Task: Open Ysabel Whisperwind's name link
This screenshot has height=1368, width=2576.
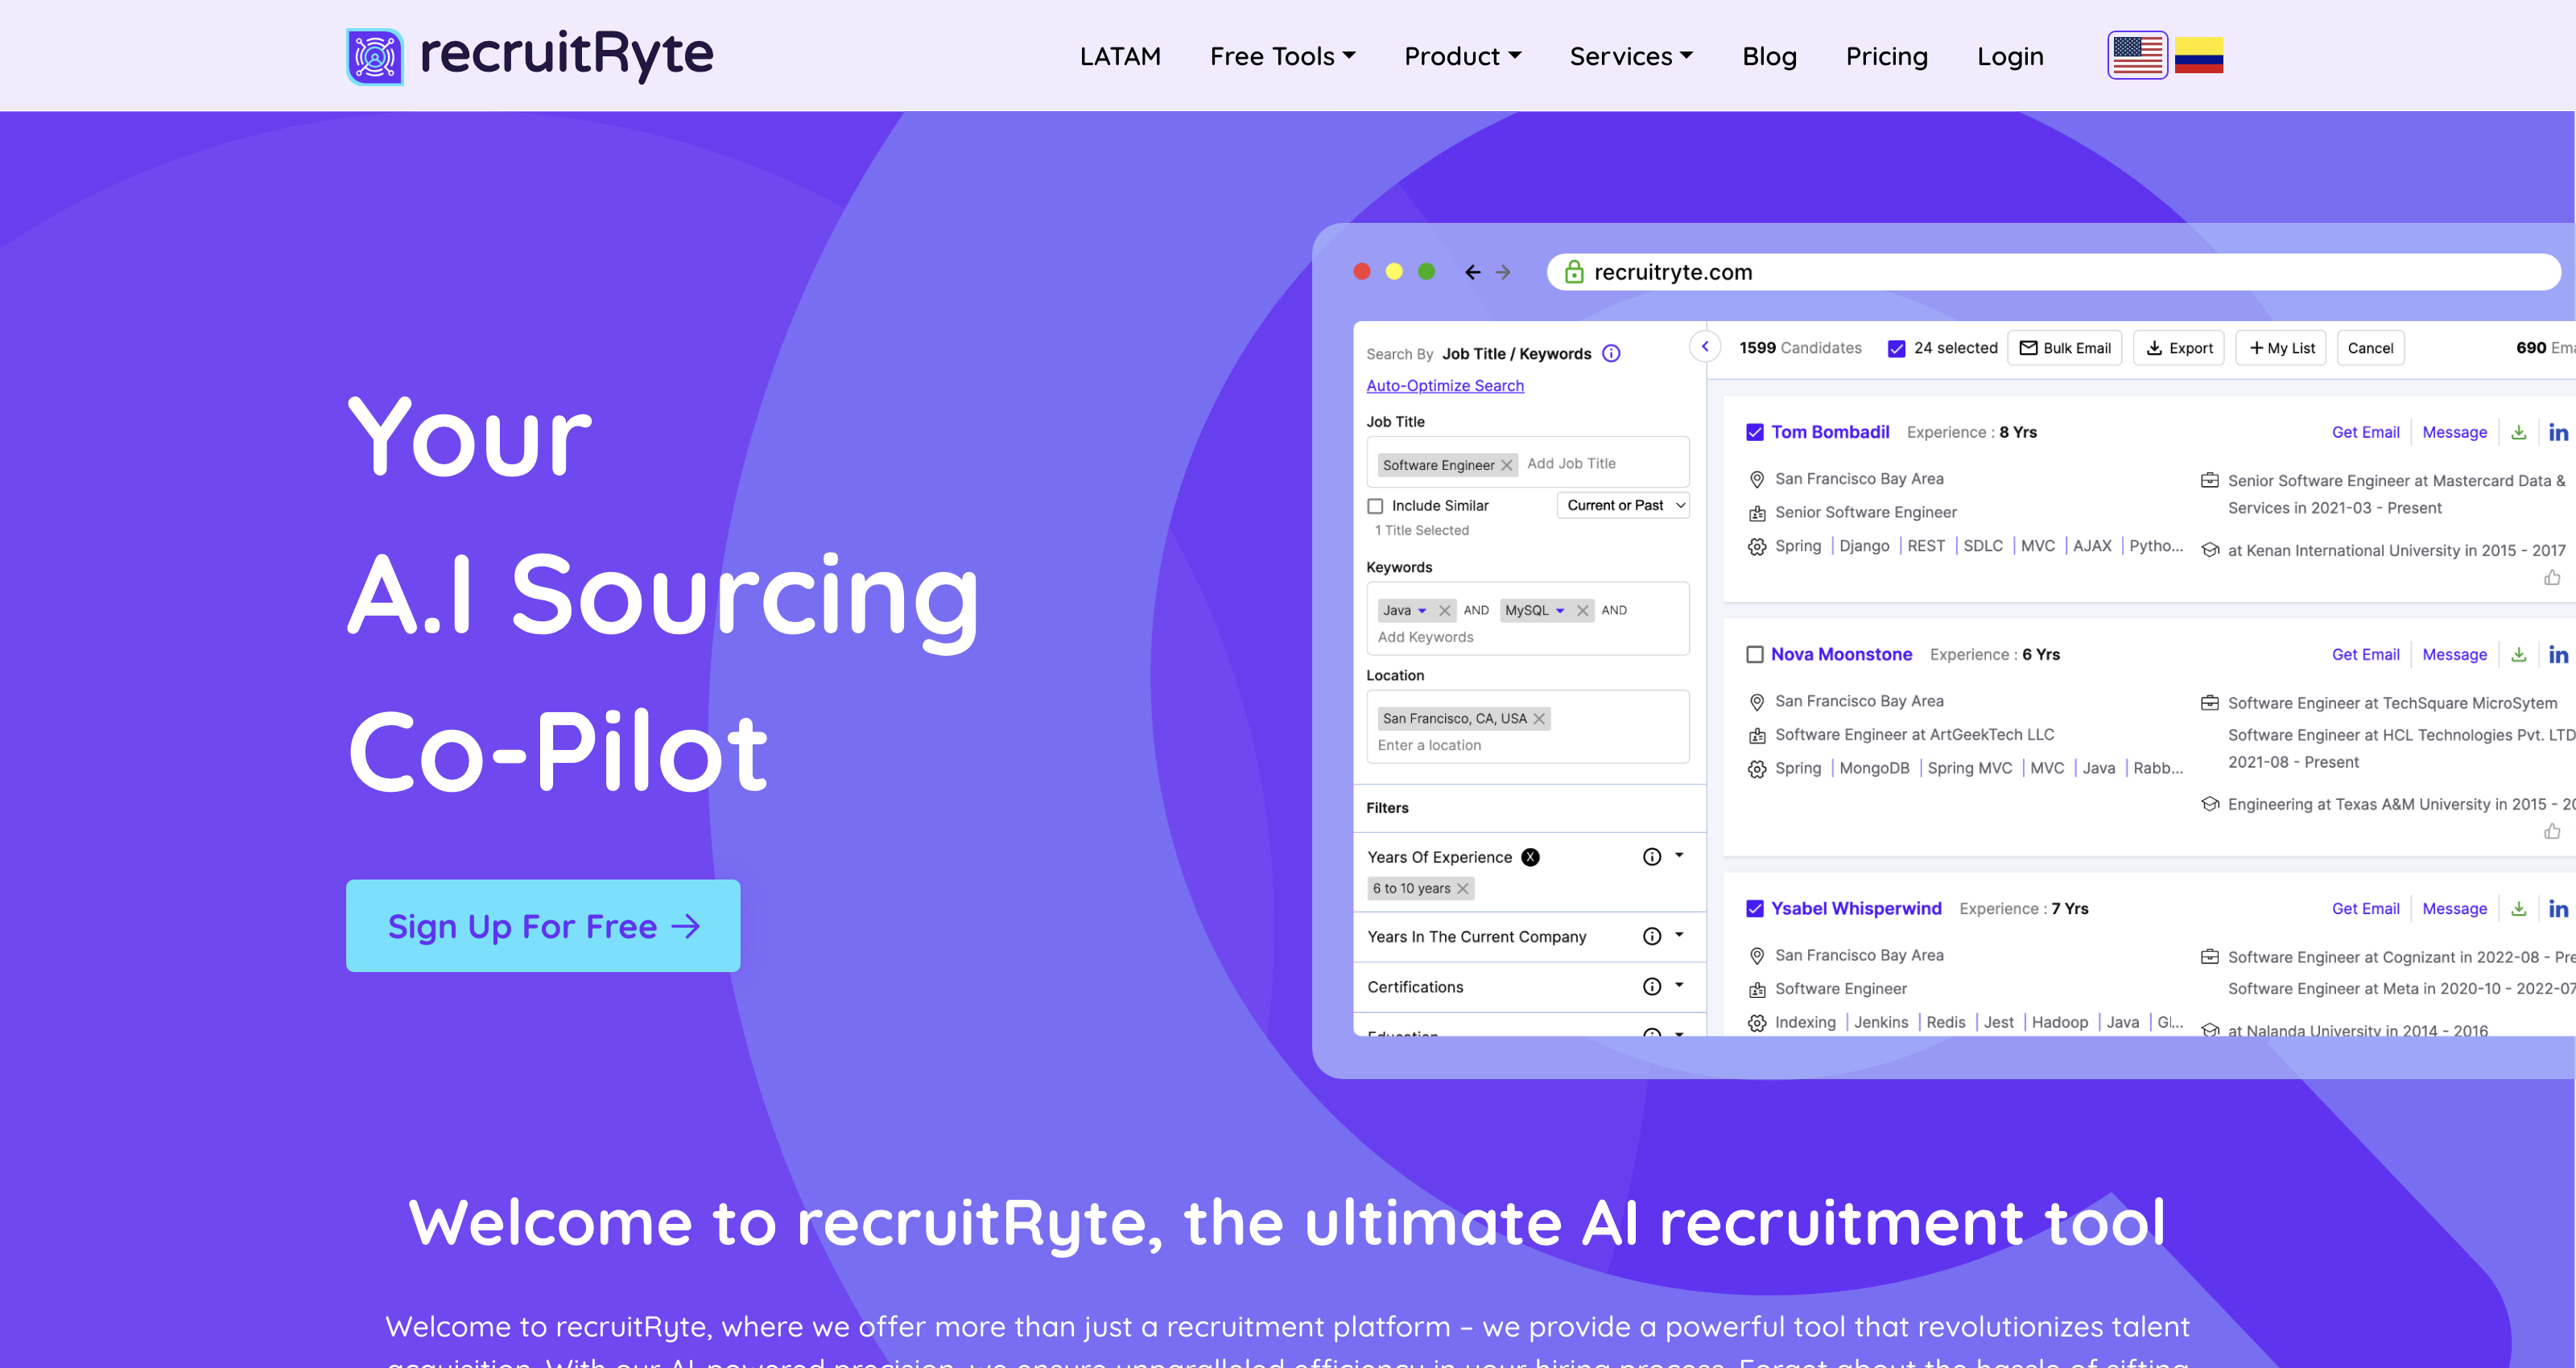Action: (x=1856, y=908)
